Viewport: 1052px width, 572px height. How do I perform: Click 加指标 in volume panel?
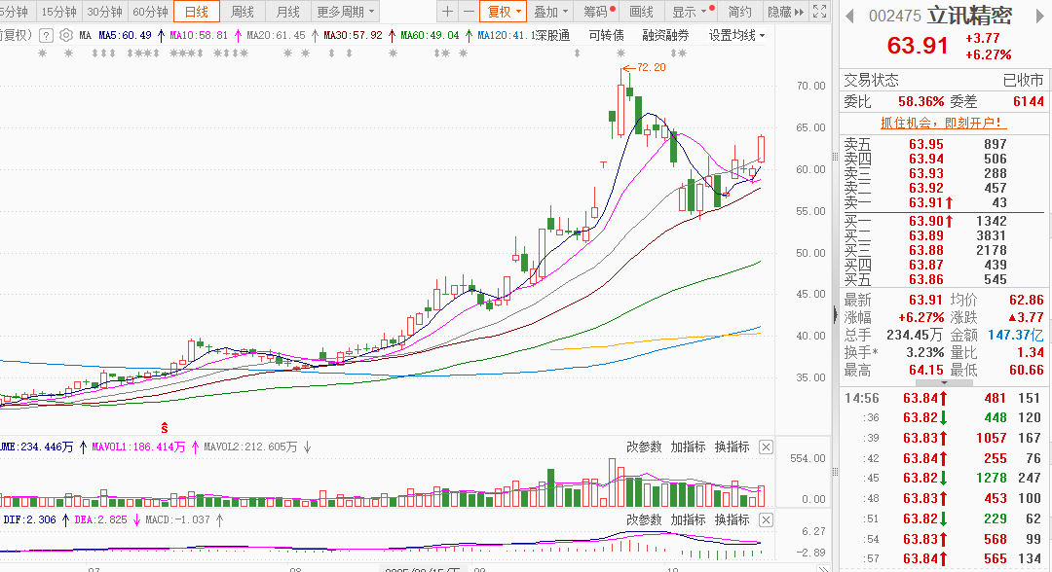click(688, 447)
